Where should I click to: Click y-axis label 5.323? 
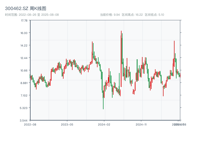[23, 108]
